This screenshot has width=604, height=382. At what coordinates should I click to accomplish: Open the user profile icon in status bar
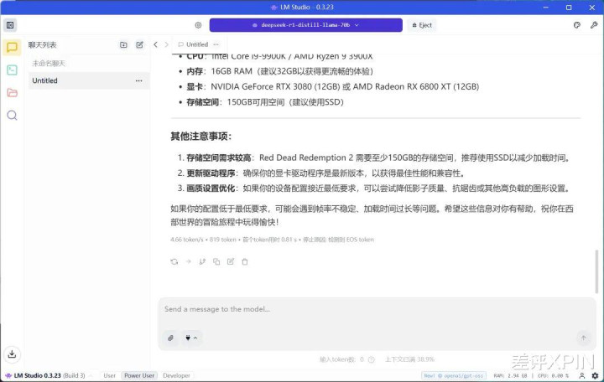[582, 375]
